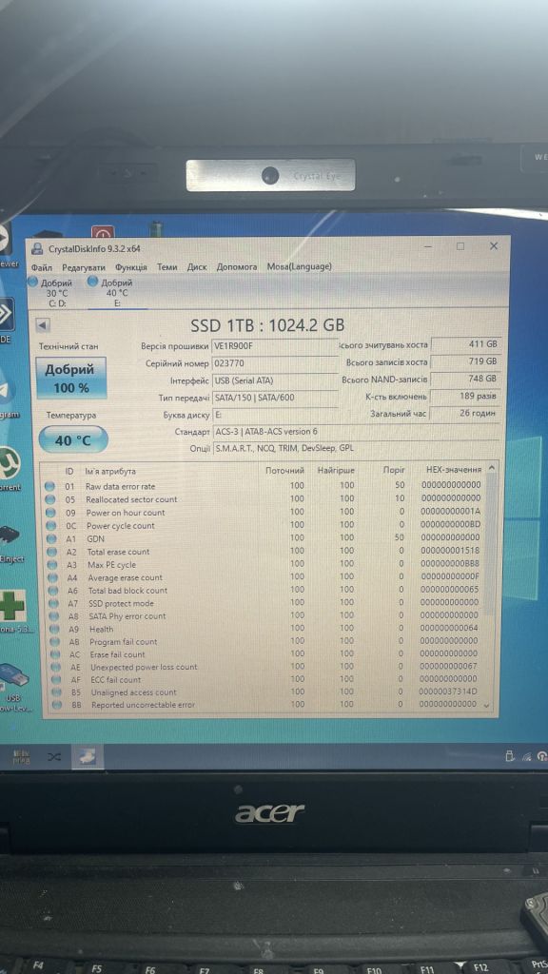Click the status circle for Erase fail count
Image resolution: width=548 pixels, height=974 pixels.
pyautogui.click(x=56, y=654)
